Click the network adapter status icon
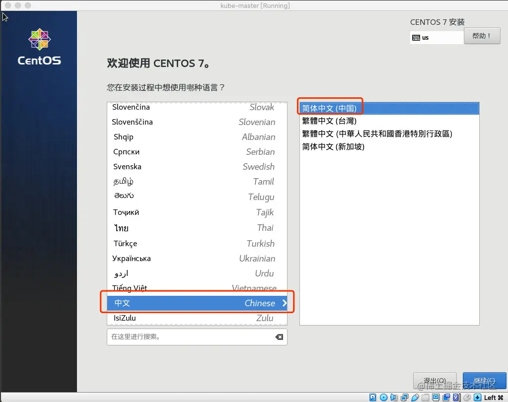This screenshot has height=402, width=508. (x=404, y=397)
